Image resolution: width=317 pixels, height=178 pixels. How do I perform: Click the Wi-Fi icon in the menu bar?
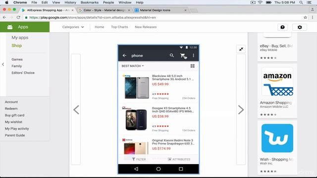point(260,2)
